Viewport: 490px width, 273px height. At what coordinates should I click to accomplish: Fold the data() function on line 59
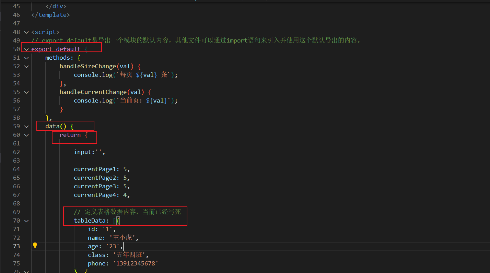pos(26,126)
